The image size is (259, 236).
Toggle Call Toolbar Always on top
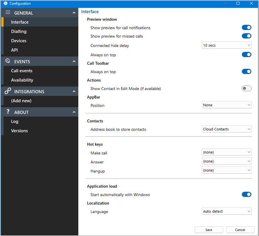pyautogui.click(x=246, y=72)
